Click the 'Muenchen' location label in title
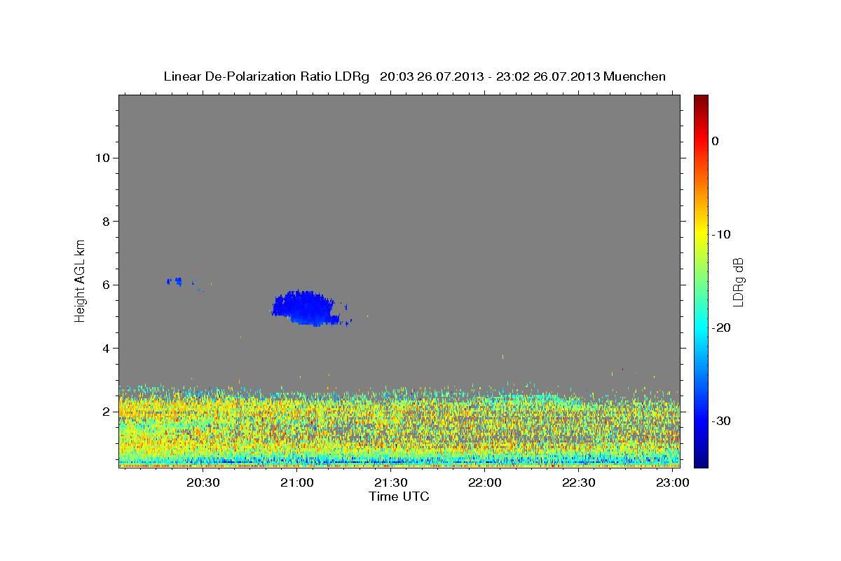Image resolution: width=841 pixels, height=561 pixels. [636, 76]
